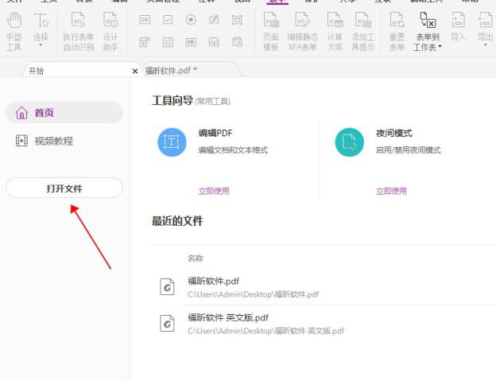Add a signature field with pen icon
This screenshot has height=381, width=496.
coord(214,20)
